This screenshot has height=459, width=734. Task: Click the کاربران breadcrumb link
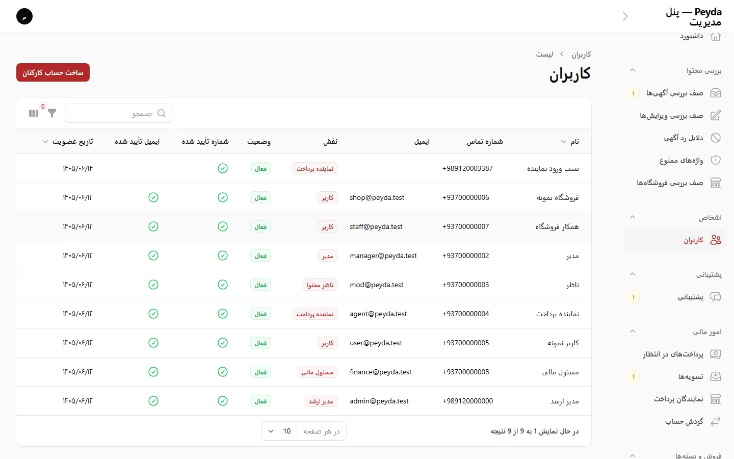point(581,54)
